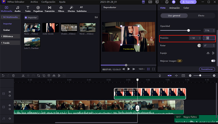Open the Efectos tab
Image resolution: width=218 pixels, height=124 pixels.
point(71,9)
